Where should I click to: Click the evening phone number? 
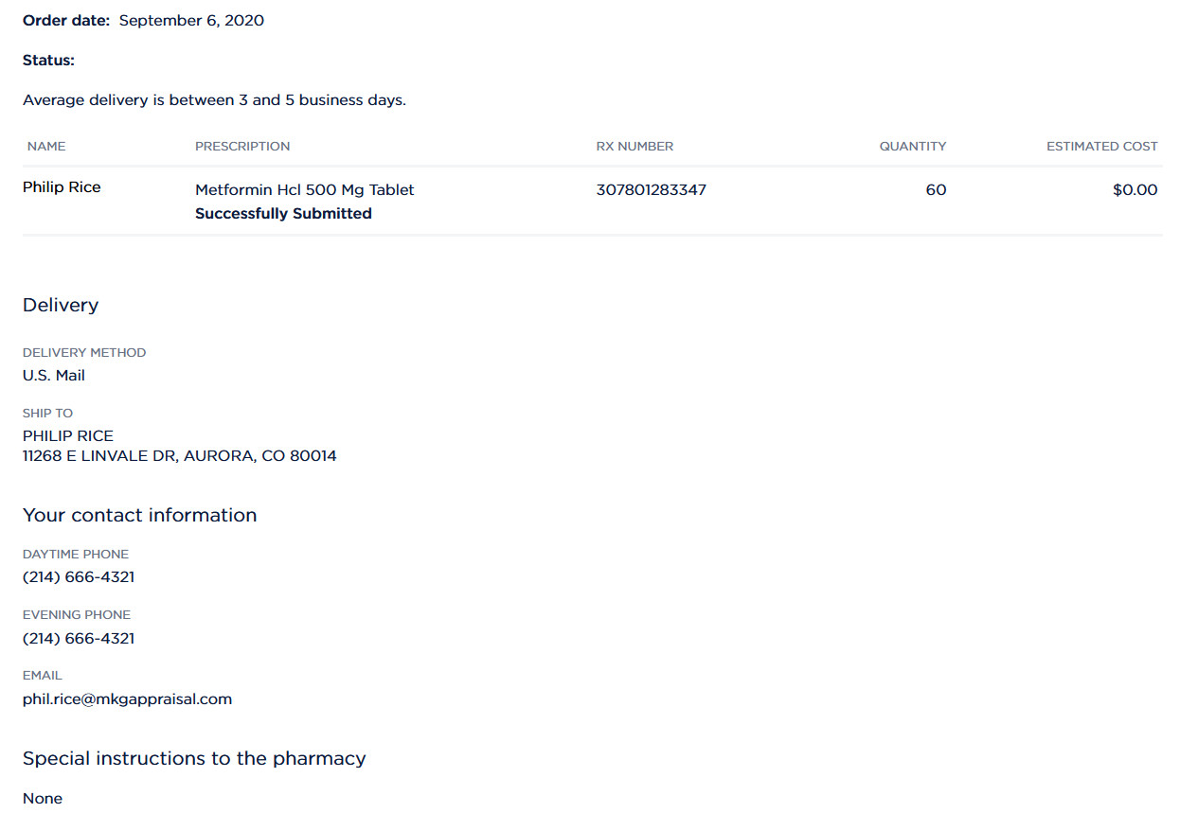coord(79,638)
